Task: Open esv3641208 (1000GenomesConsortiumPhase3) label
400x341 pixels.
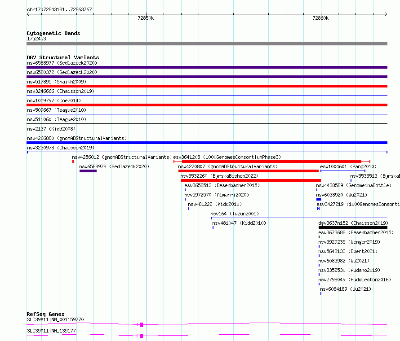Action: 227,157
